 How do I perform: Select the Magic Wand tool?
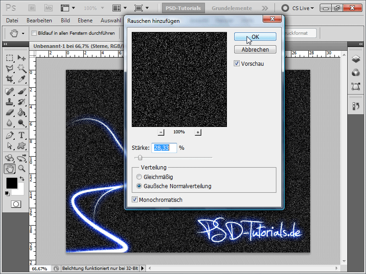click(22, 68)
